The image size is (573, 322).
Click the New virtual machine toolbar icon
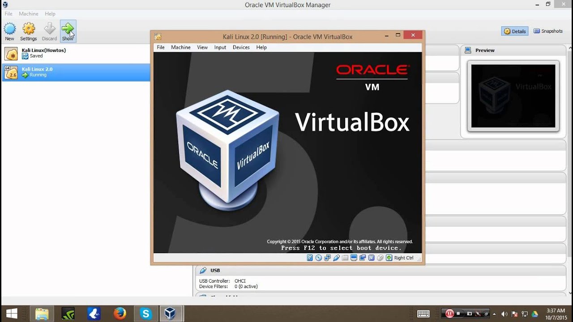pyautogui.click(x=9, y=31)
